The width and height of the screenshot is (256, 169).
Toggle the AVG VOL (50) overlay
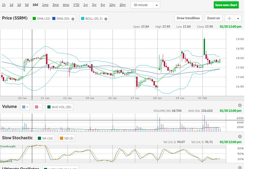tap(59, 107)
